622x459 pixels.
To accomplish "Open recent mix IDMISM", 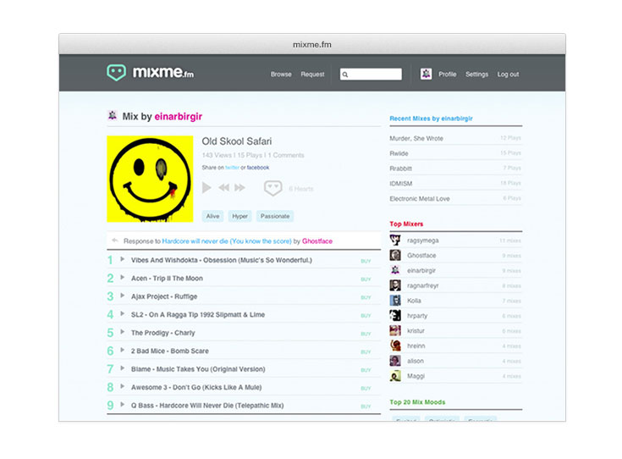I will (x=400, y=184).
